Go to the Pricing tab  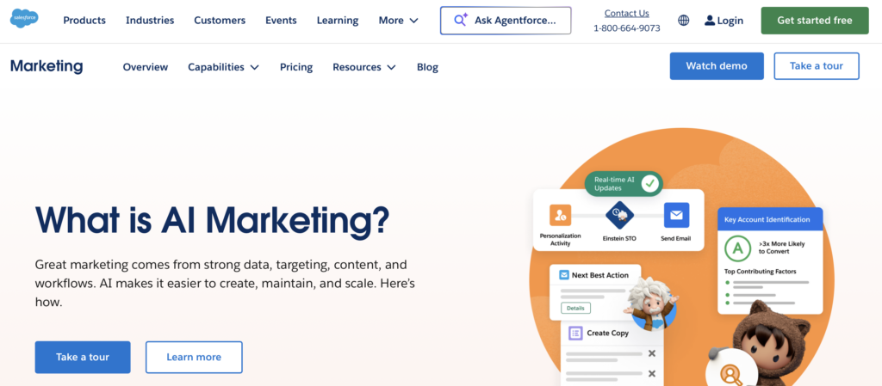(296, 67)
